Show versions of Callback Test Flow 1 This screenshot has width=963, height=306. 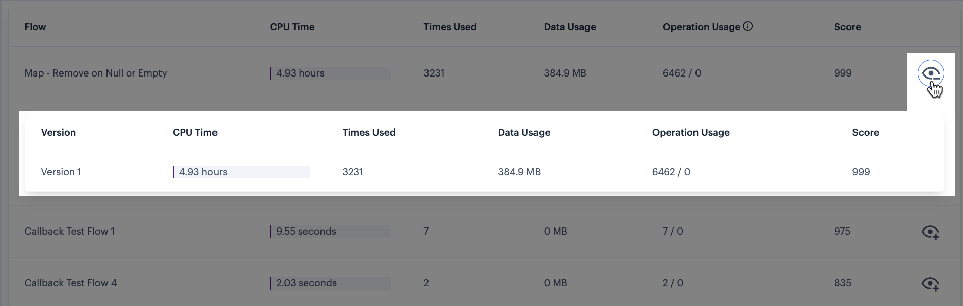930,232
